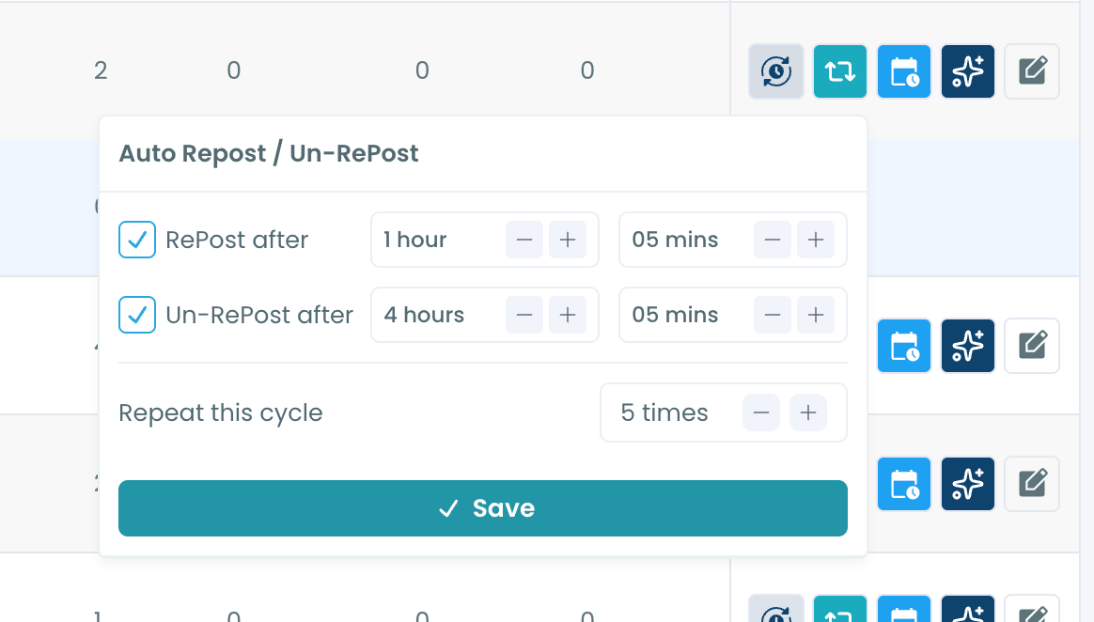Decrease the repeat cycle times
This screenshot has height=622, width=1094.
761,412
